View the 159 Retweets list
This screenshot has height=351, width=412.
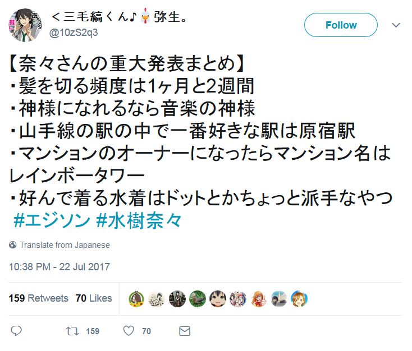(x=39, y=298)
